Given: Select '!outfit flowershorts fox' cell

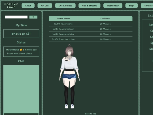Looking at the screenshot, I should pyautogui.click(x=63, y=34).
